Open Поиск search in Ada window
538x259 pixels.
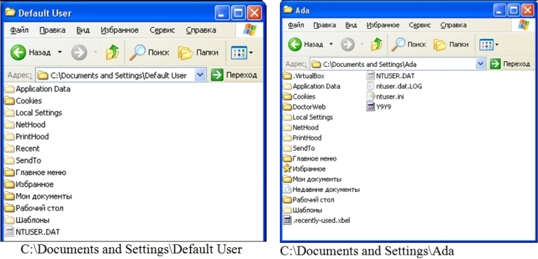pyautogui.click(x=409, y=44)
